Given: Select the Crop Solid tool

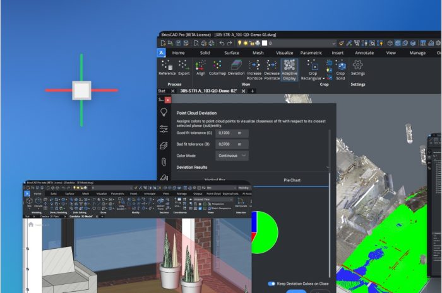Looking at the screenshot, I should 340,70.
